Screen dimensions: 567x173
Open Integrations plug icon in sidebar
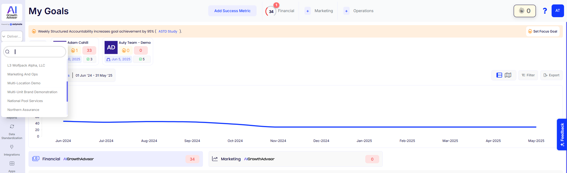(12, 147)
